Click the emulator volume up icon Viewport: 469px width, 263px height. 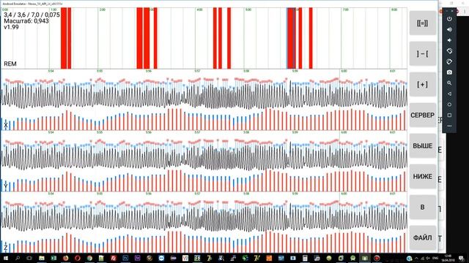[x=449, y=29]
